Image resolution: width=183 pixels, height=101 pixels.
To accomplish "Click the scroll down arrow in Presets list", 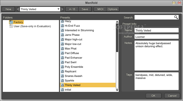I will pyautogui.click(x=117, y=90).
